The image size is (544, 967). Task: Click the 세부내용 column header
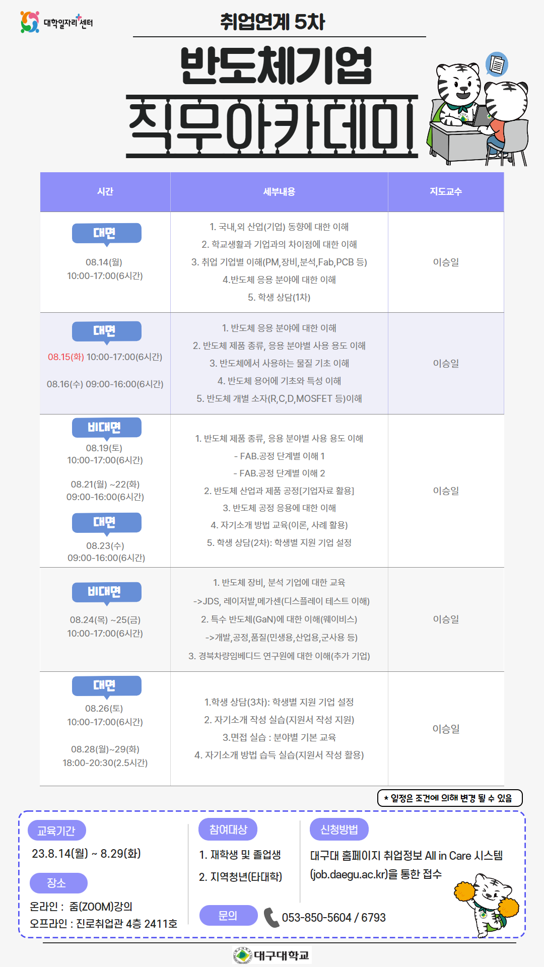coord(279,192)
